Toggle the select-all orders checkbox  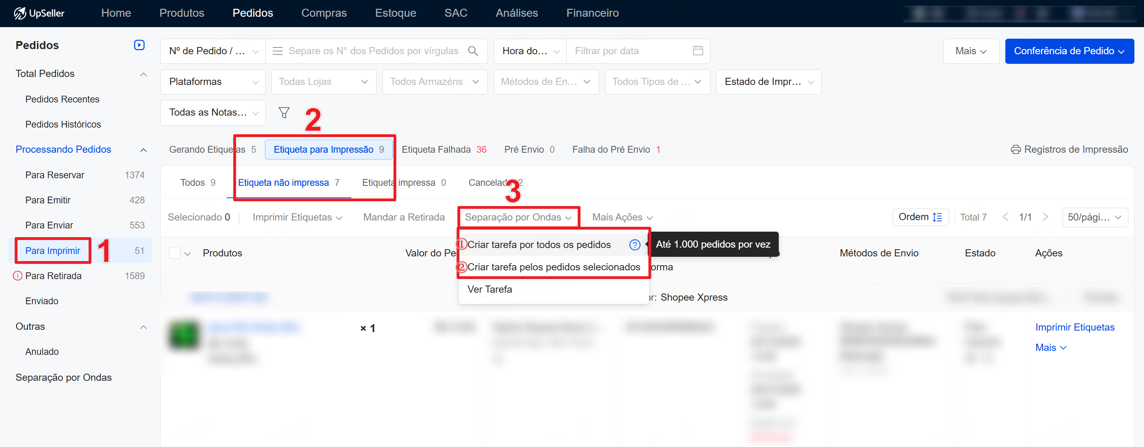point(175,253)
